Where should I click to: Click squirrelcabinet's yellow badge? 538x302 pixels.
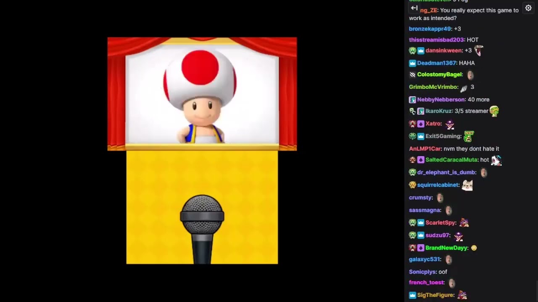[412, 185]
